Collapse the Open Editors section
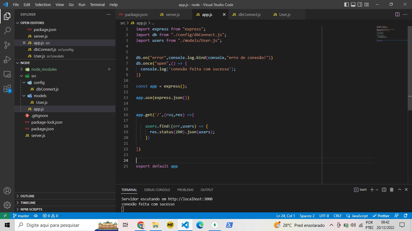This screenshot has width=412, height=231. 65,23
